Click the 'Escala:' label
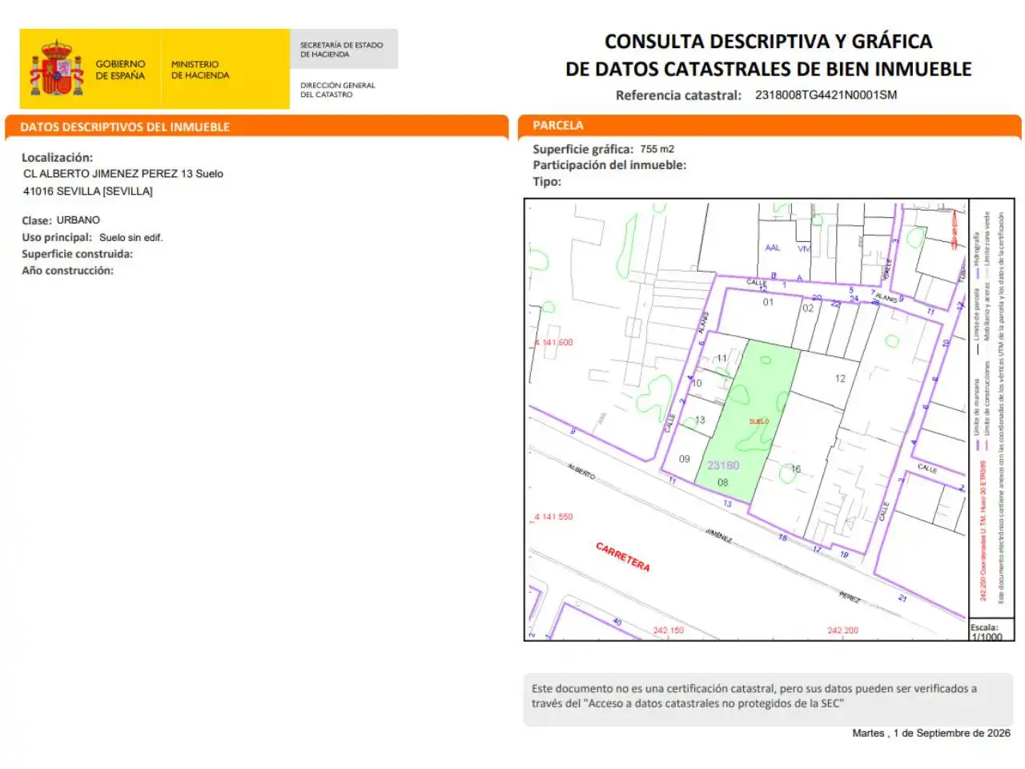The width and height of the screenshot is (1025, 769). [984, 627]
